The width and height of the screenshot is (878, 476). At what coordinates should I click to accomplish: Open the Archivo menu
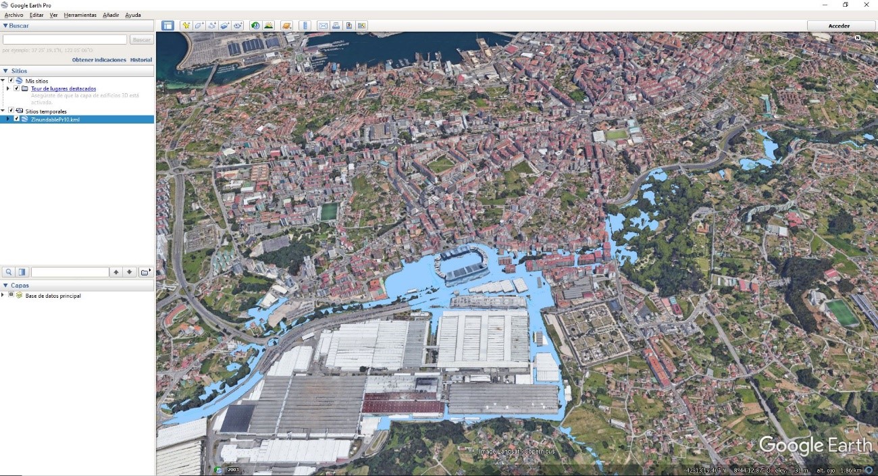coord(14,15)
